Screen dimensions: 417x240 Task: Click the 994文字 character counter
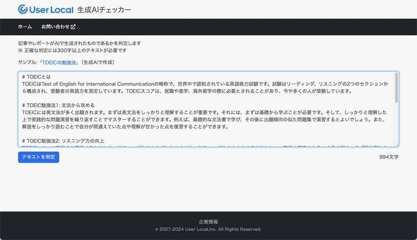point(389,157)
